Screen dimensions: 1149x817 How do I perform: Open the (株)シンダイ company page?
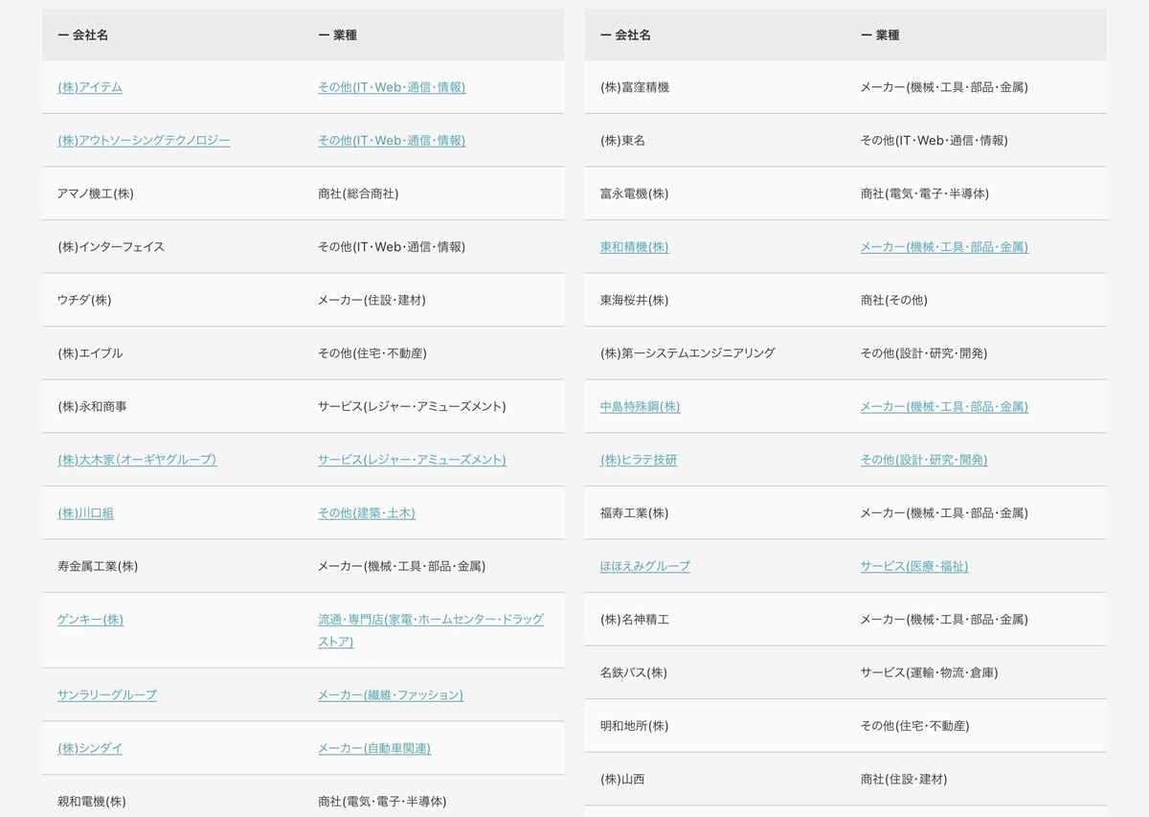point(88,748)
